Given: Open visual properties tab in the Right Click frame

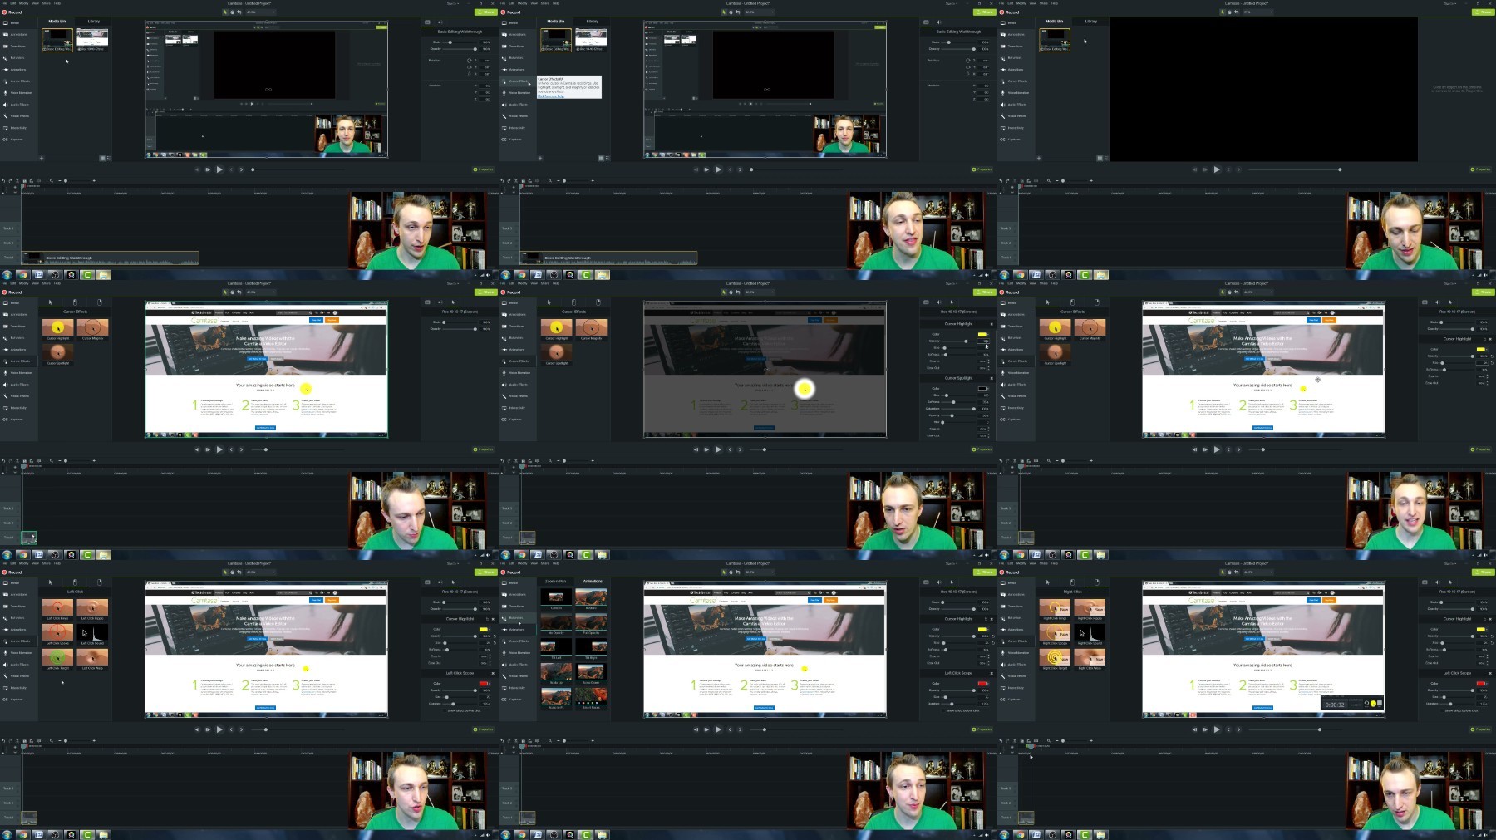Looking at the screenshot, I should (1425, 582).
